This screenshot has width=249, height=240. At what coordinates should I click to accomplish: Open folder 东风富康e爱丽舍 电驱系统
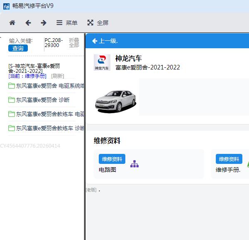point(46,86)
